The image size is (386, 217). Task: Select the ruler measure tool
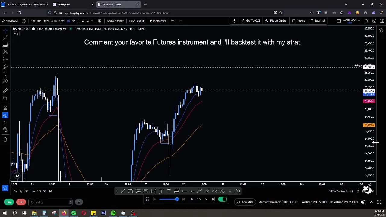[5, 91]
